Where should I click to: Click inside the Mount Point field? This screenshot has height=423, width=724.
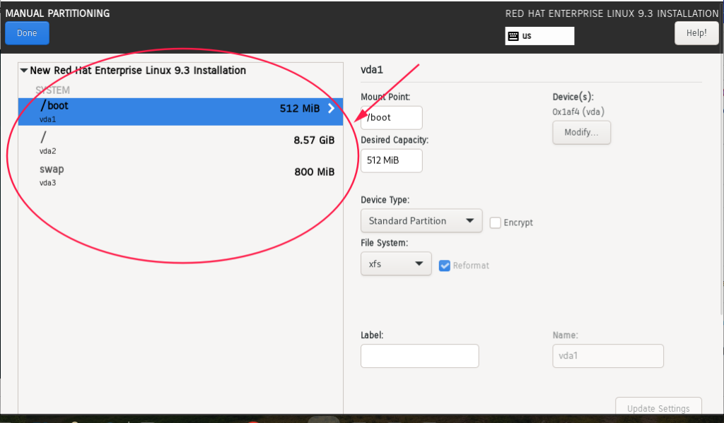[x=391, y=117]
